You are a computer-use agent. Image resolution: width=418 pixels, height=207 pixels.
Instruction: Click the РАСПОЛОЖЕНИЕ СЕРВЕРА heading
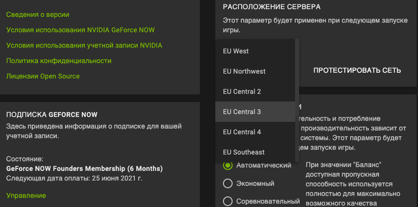pyautogui.click(x=272, y=7)
